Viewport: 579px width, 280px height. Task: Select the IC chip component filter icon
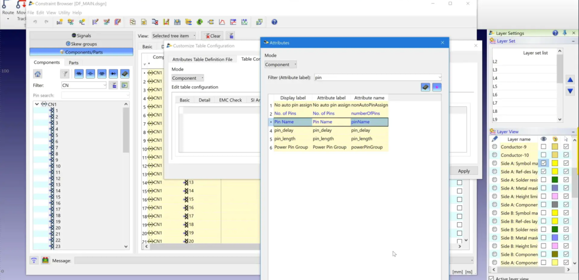coord(125,74)
